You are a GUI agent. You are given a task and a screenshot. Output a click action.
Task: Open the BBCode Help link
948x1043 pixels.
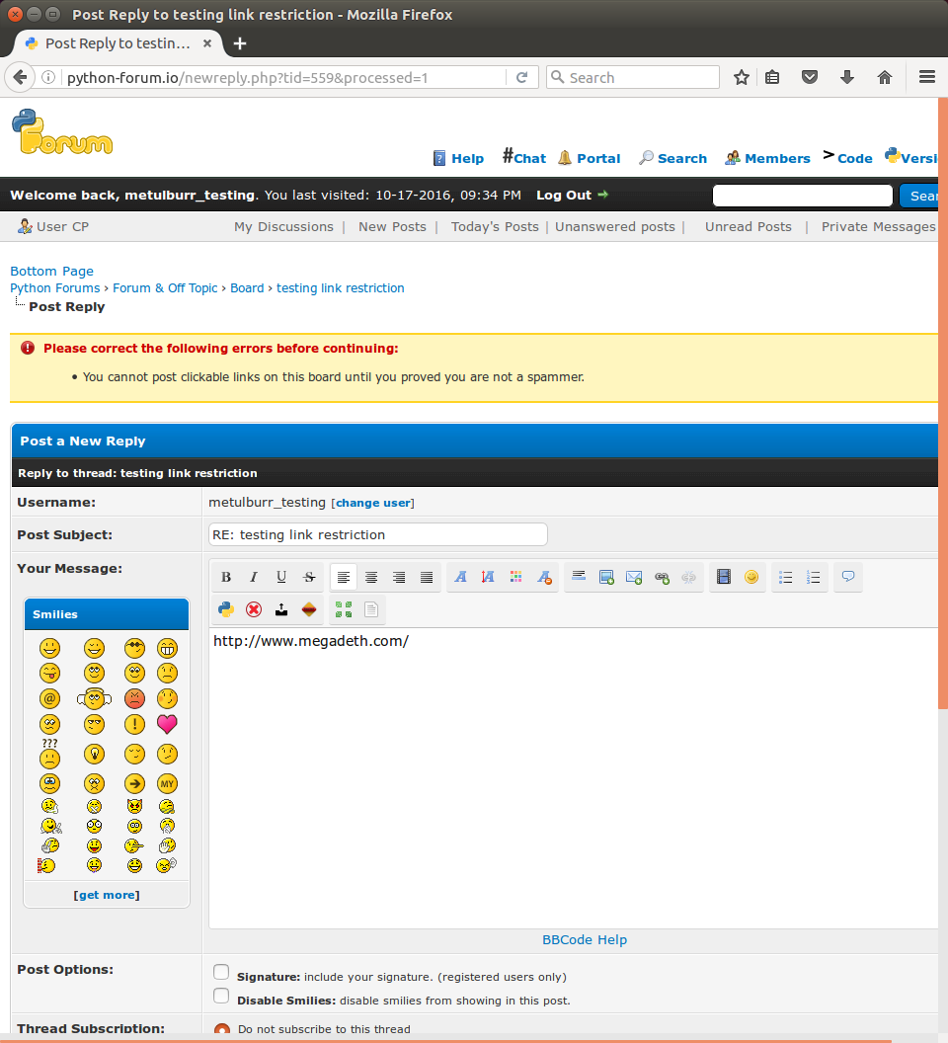click(x=585, y=940)
